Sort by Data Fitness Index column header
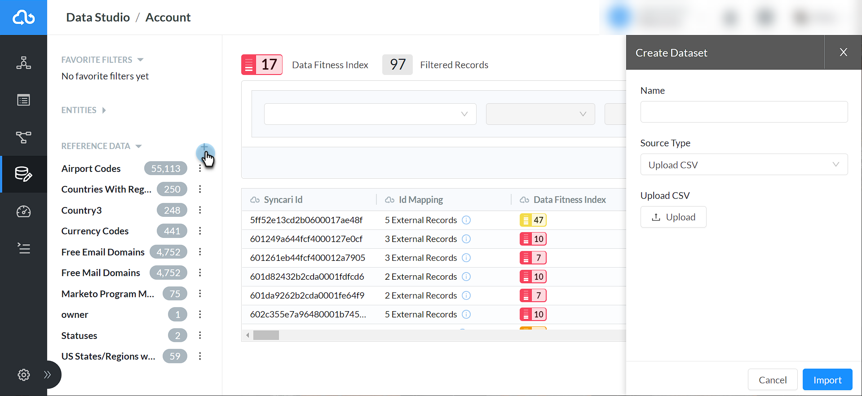 click(570, 200)
